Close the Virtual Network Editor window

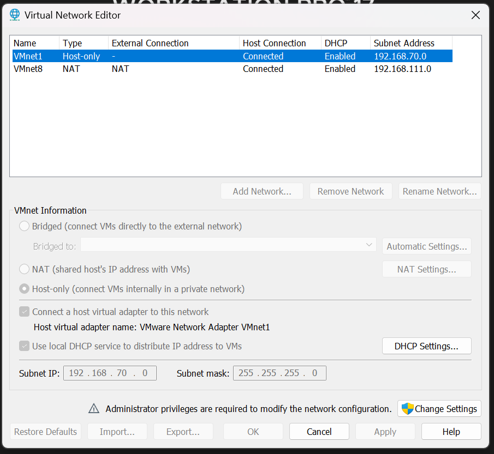475,15
